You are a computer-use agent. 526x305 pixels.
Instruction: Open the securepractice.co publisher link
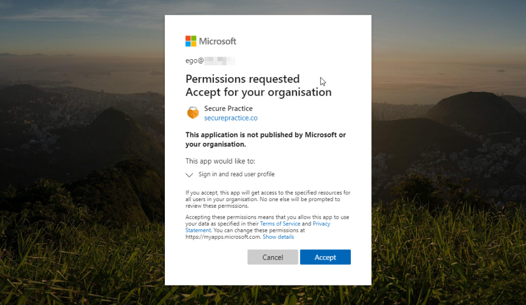pos(231,118)
